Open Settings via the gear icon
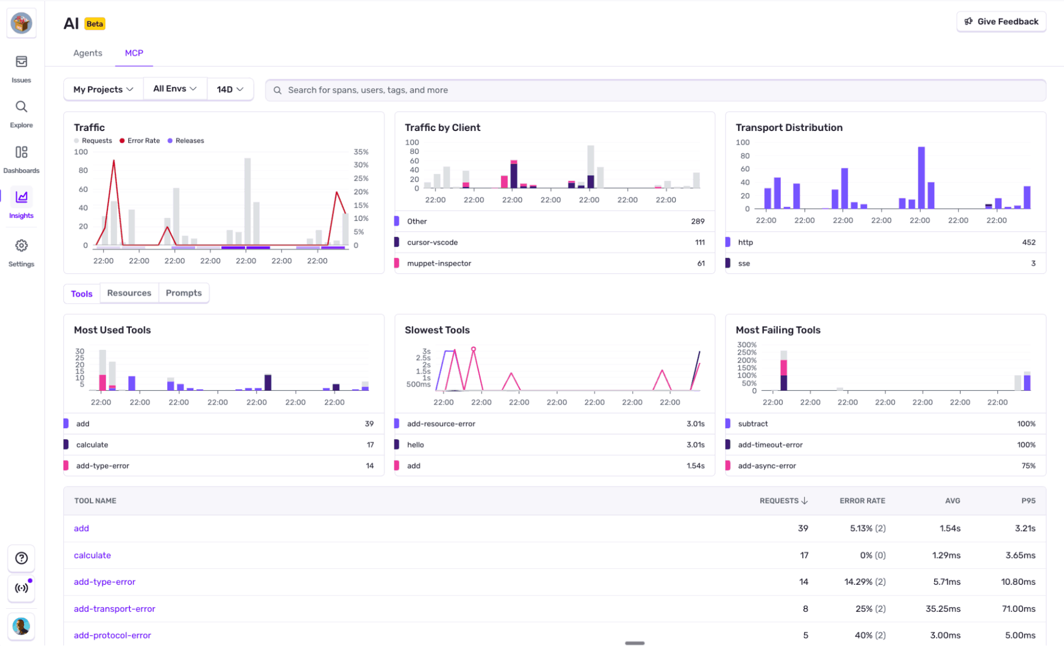The image size is (1064, 646). (21, 246)
